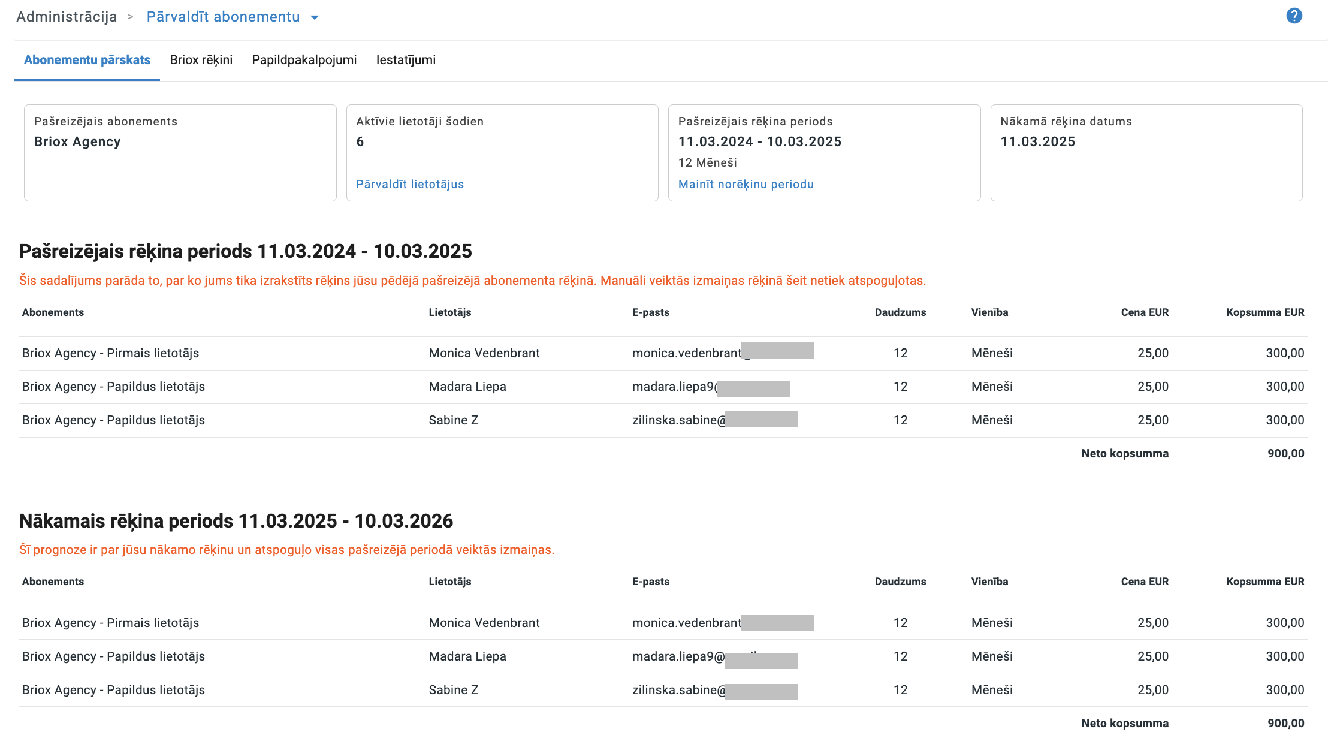Open the Papildpakalpojumi tab

coord(304,60)
